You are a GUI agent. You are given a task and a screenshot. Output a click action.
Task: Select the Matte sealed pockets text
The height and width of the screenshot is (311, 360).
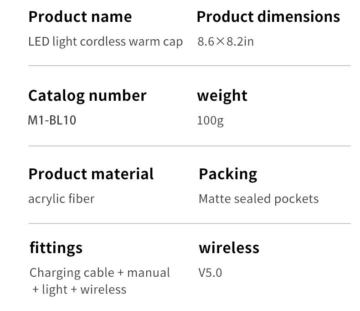pos(259,199)
